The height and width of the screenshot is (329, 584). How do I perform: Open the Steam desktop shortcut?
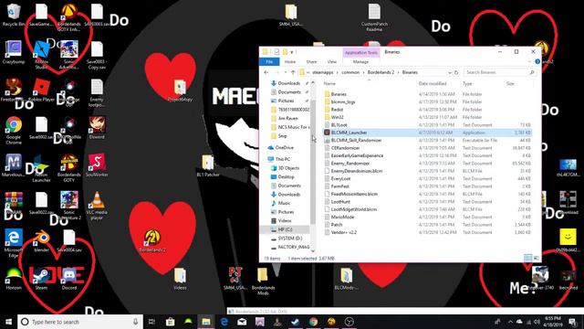[x=41, y=279]
